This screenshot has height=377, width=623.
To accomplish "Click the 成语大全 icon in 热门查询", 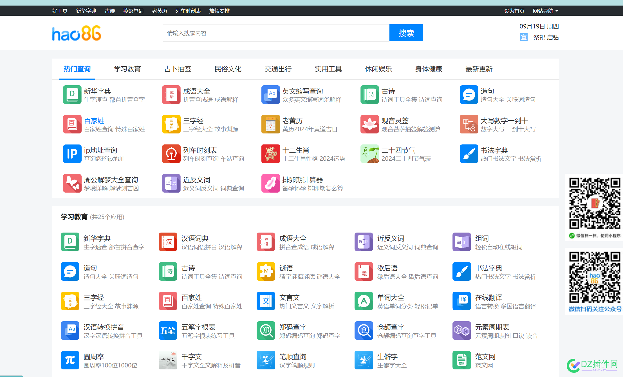I will (171, 95).
